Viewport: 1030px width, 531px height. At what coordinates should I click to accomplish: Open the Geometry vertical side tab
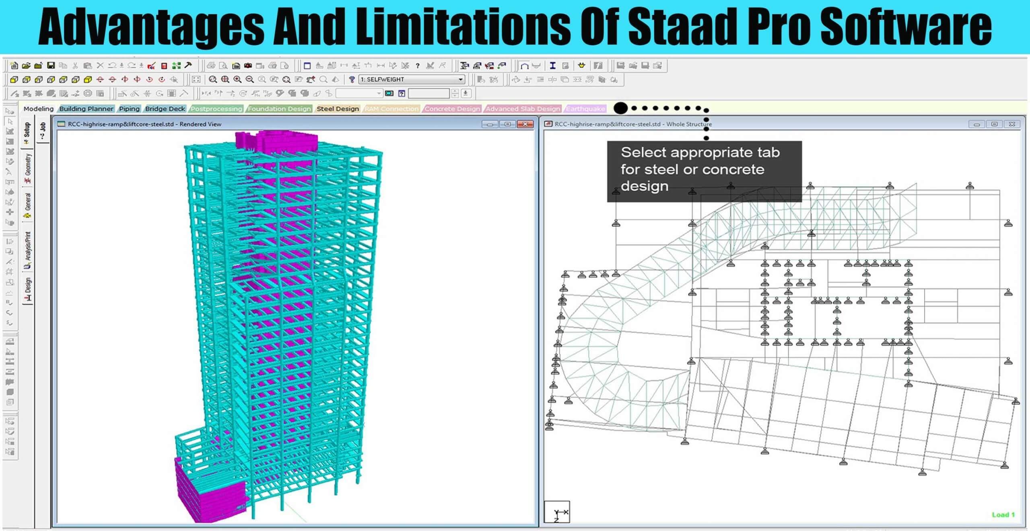click(27, 169)
